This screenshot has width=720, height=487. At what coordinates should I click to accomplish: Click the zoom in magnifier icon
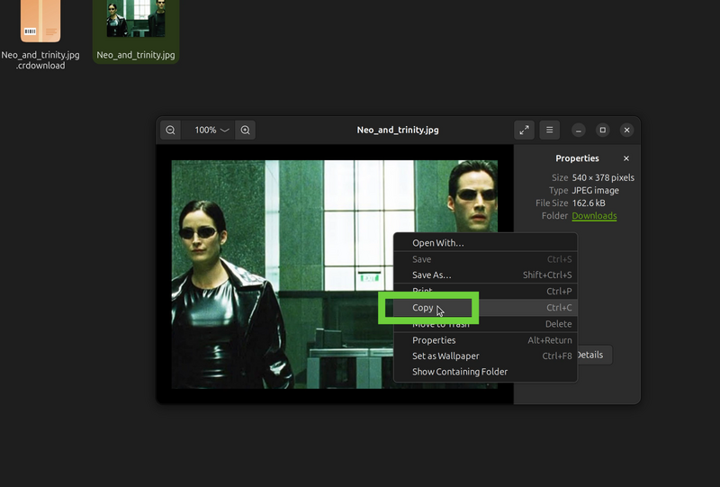(x=245, y=131)
